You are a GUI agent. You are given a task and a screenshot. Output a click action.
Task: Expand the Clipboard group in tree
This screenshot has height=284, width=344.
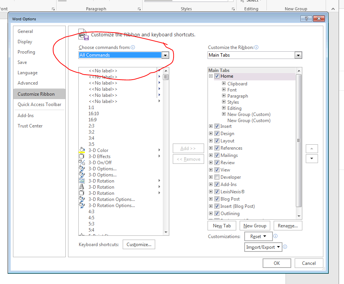(224, 84)
